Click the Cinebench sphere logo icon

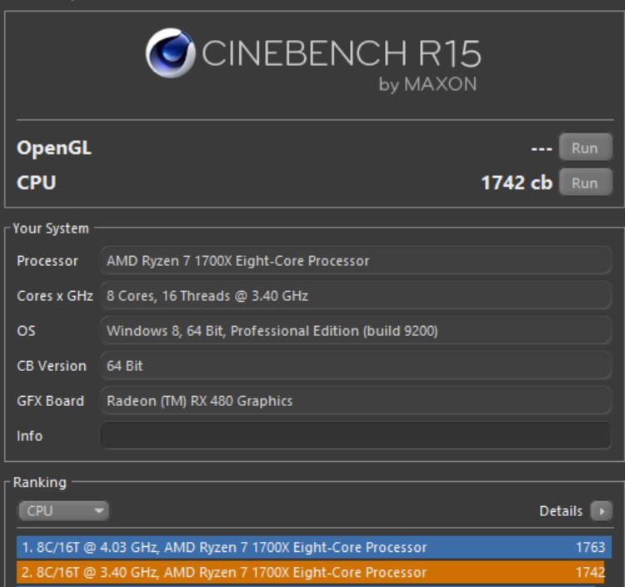171,53
